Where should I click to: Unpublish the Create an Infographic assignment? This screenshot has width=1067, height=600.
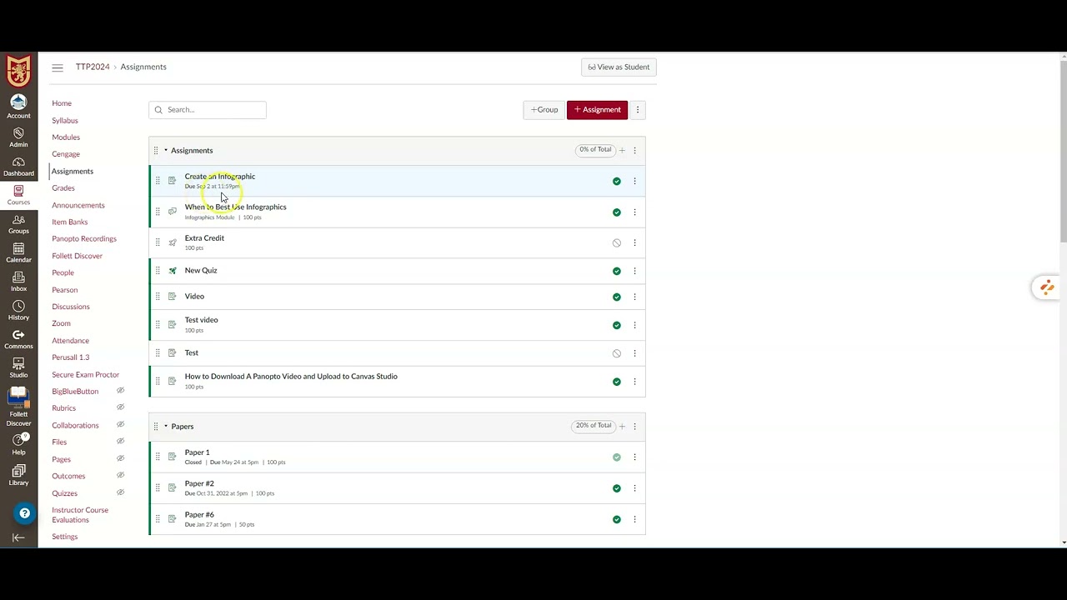(x=617, y=182)
